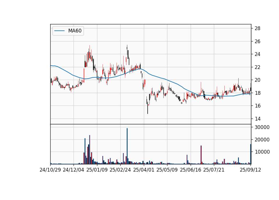Click the volume axis label 20000

262,140
